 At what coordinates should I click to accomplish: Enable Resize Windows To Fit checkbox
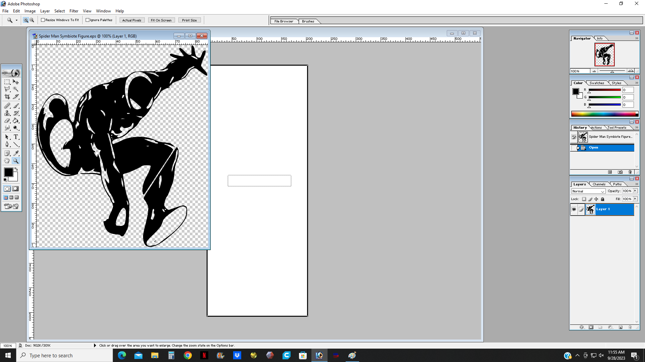click(43, 20)
